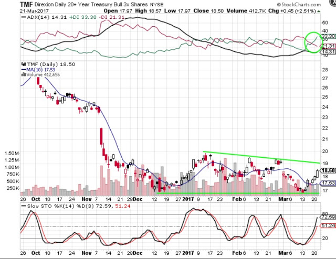Click the 250K volume axis label
The width and height of the screenshot is (336, 259).
13,188
